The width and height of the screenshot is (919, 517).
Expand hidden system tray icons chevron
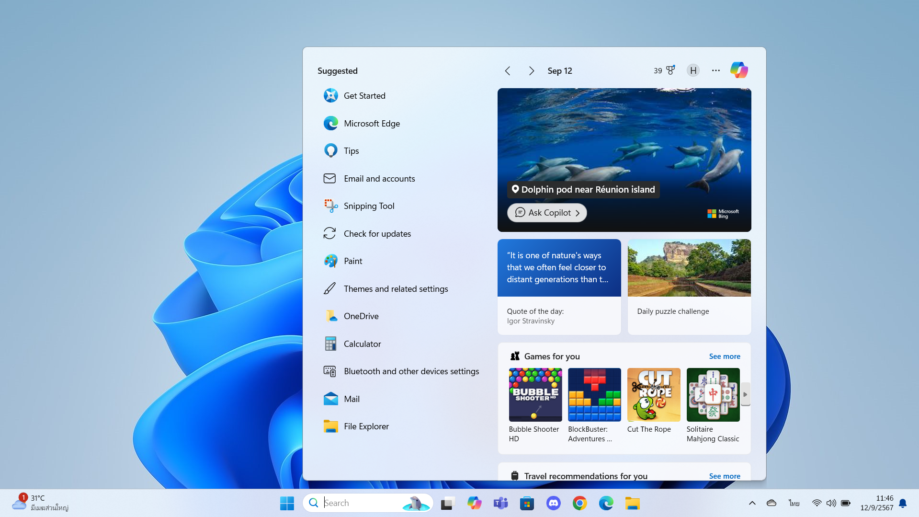pos(752,503)
